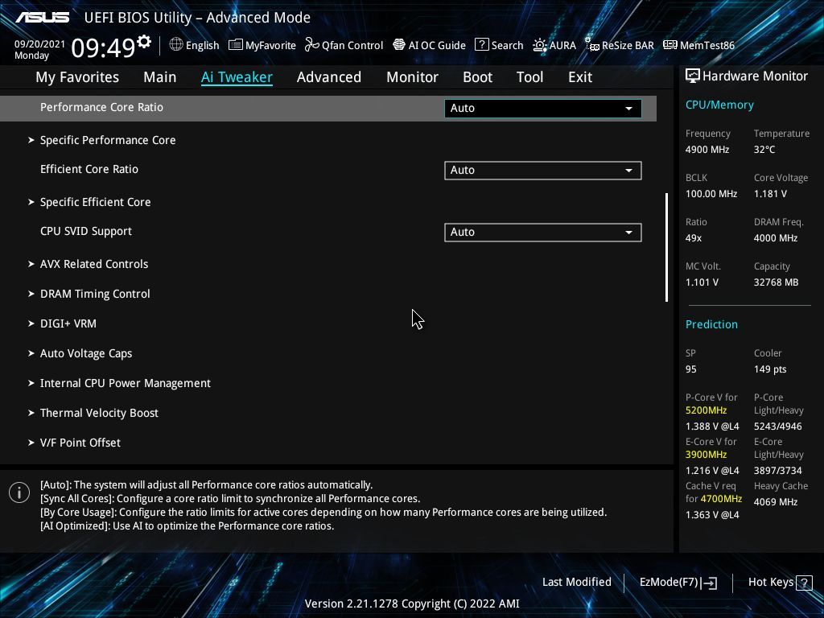The image size is (824, 618).
Task: Click the 3900MHz E-Core prediction value
Action: [706, 455]
